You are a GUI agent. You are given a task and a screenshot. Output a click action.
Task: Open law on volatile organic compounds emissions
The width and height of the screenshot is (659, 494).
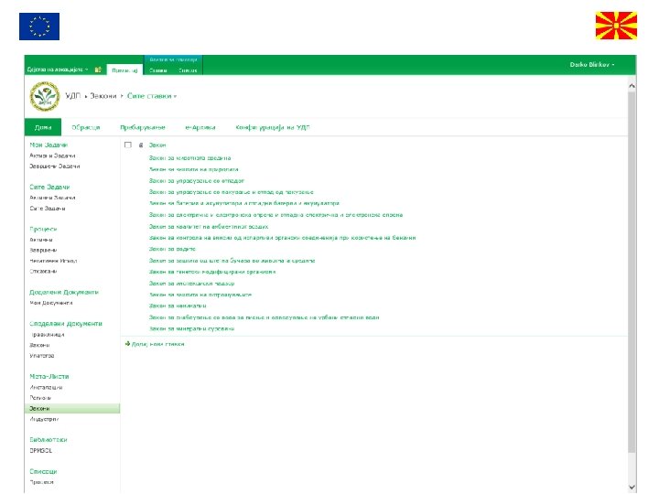coord(282,238)
